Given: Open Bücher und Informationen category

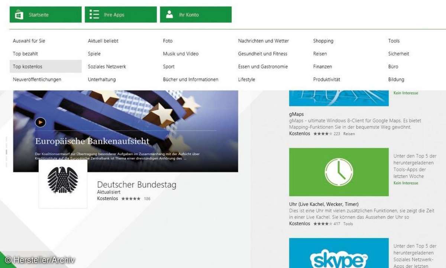Looking at the screenshot, I should pos(190,79).
